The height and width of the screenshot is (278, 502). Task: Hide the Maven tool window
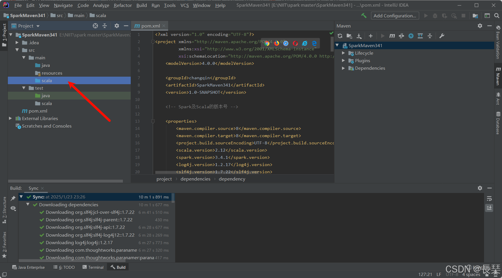coord(490,26)
